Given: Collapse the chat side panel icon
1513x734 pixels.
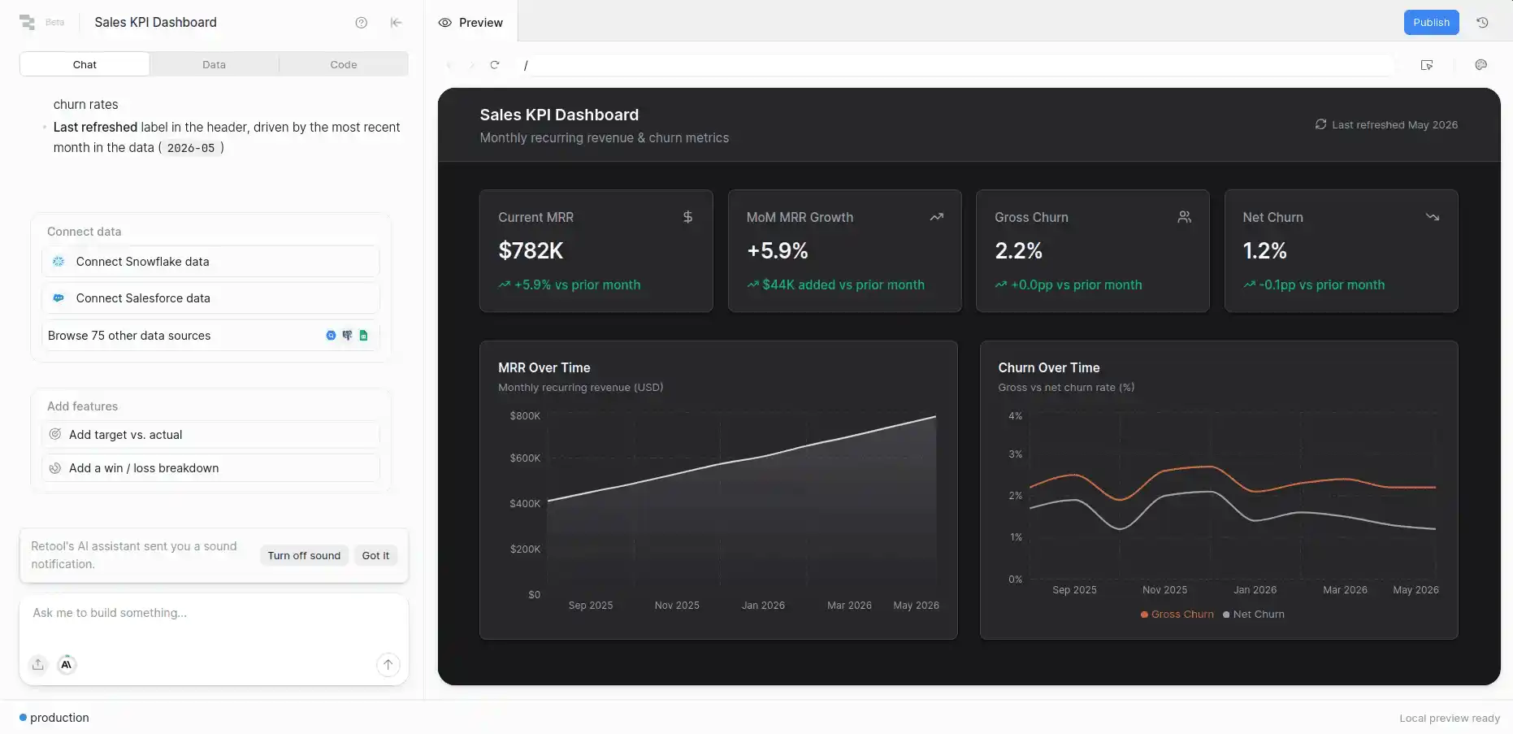Looking at the screenshot, I should [397, 23].
